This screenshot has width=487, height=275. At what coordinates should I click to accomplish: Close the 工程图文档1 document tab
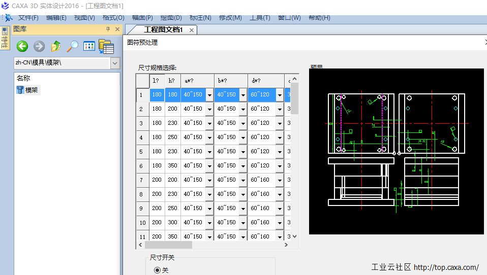click(192, 30)
